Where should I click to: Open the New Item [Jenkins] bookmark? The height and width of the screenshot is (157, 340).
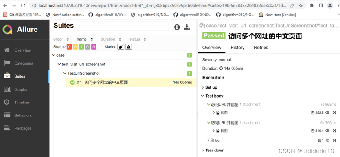(278, 15)
